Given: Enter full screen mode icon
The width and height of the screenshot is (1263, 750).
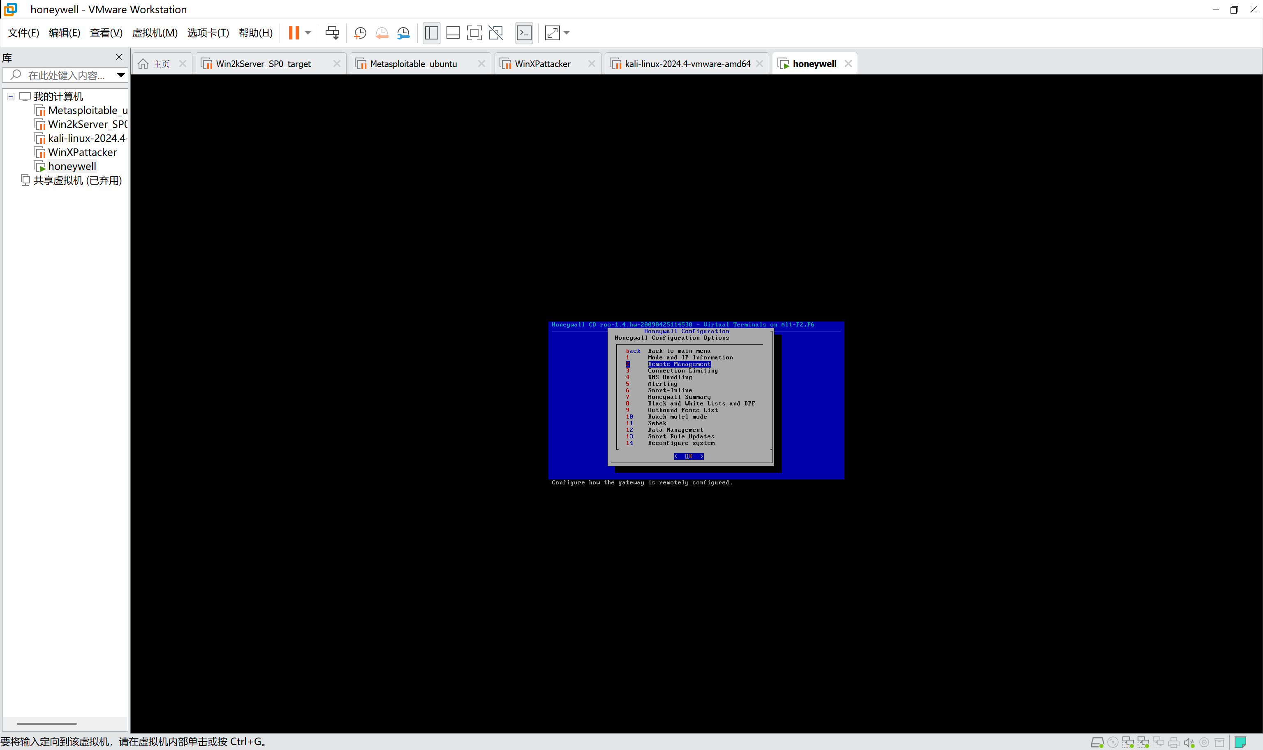Looking at the screenshot, I should (x=474, y=33).
